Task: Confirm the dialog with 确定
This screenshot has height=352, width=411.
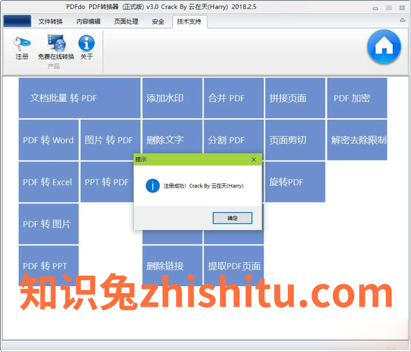Action: 232,218
